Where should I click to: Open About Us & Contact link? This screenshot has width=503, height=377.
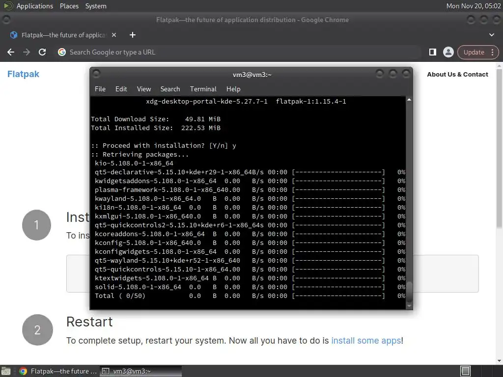click(x=457, y=75)
